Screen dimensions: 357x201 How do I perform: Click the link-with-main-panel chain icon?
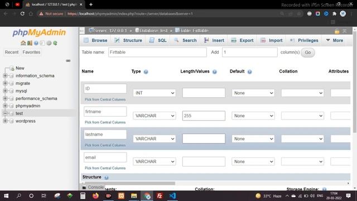pos(68,61)
